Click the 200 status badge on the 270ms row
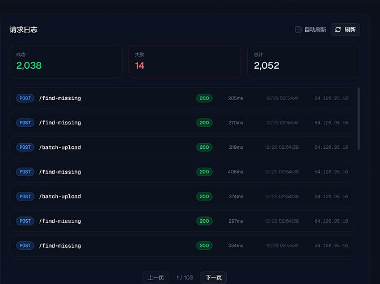Viewport: 380px width, 284px height. point(204,123)
